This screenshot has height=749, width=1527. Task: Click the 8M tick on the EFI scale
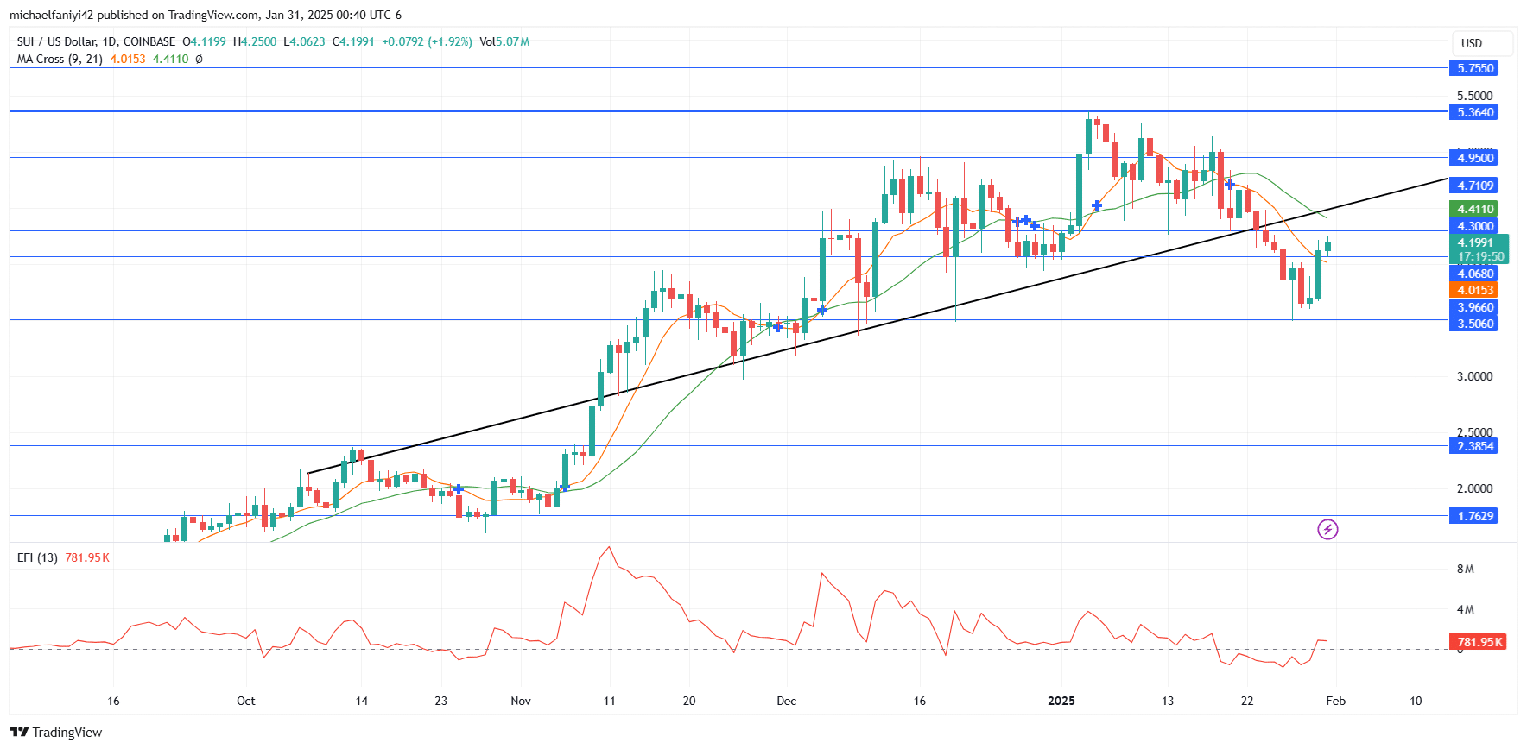coord(1466,569)
